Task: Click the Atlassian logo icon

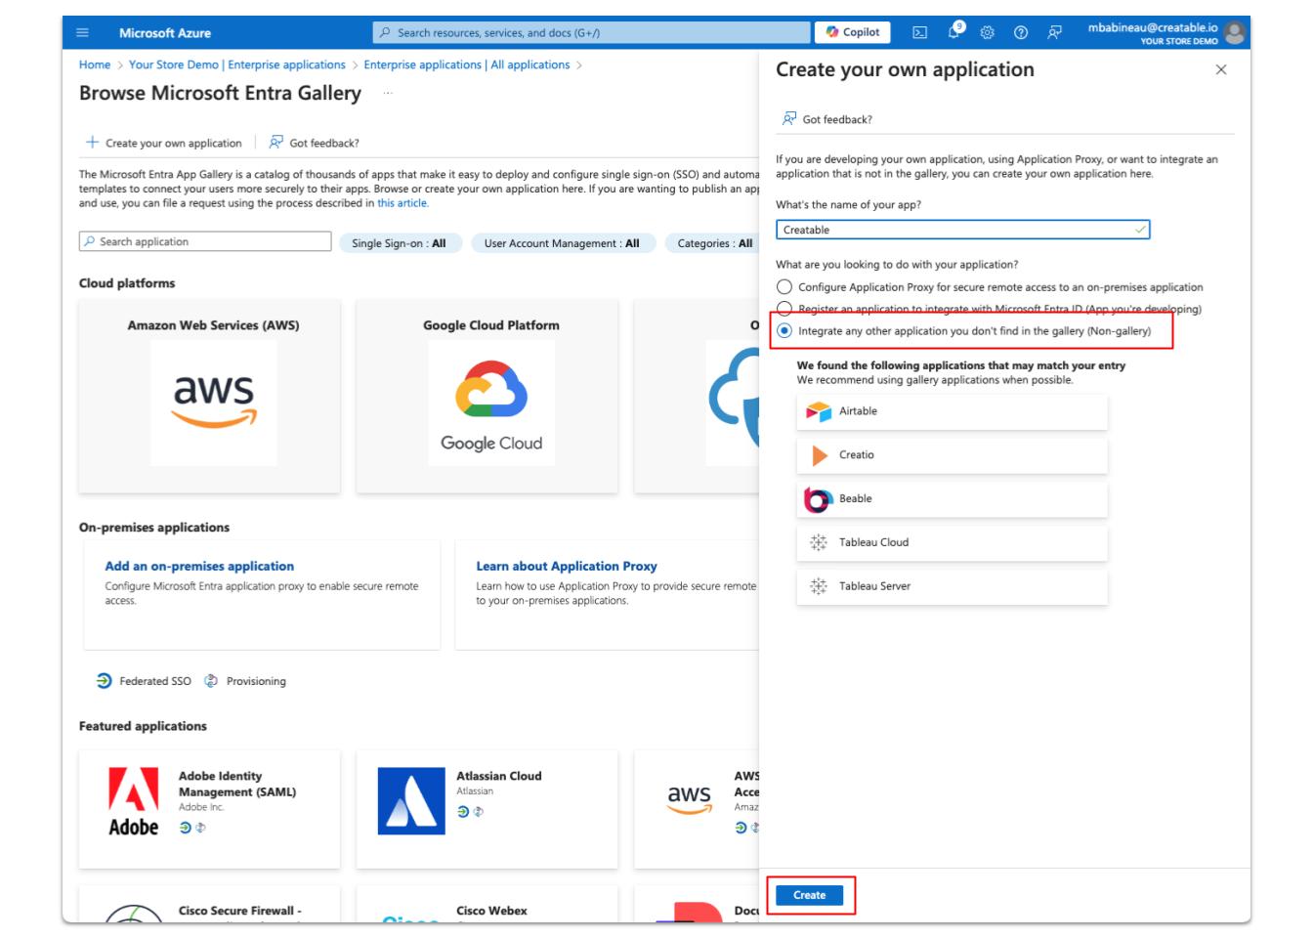Action: pyautogui.click(x=411, y=801)
